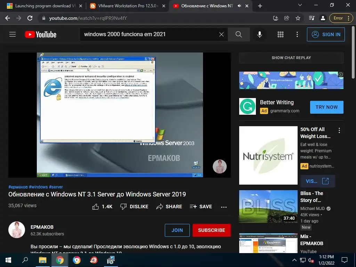This screenshot has width=356, height=267.
Task: Open Chrome from the taskbar
Action: (x=60, y=260)
